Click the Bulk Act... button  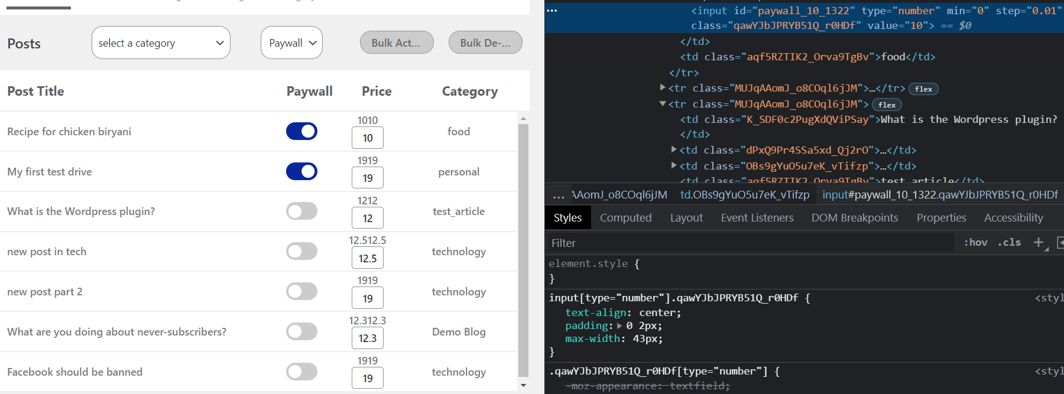point(397,43)
